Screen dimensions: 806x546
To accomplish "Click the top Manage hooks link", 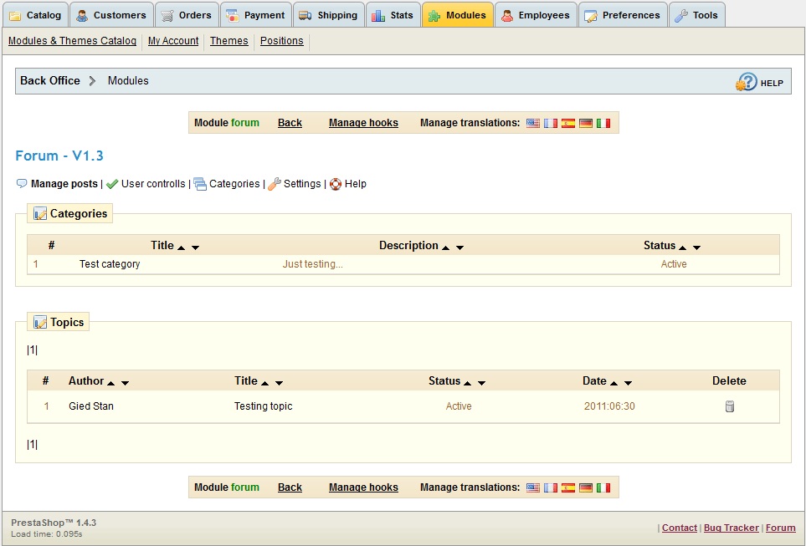I will point(363,123).
